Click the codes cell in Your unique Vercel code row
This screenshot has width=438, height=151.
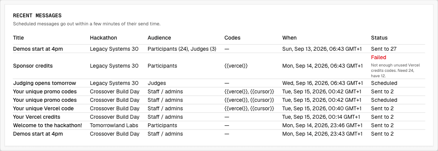(x=249, y=108)
